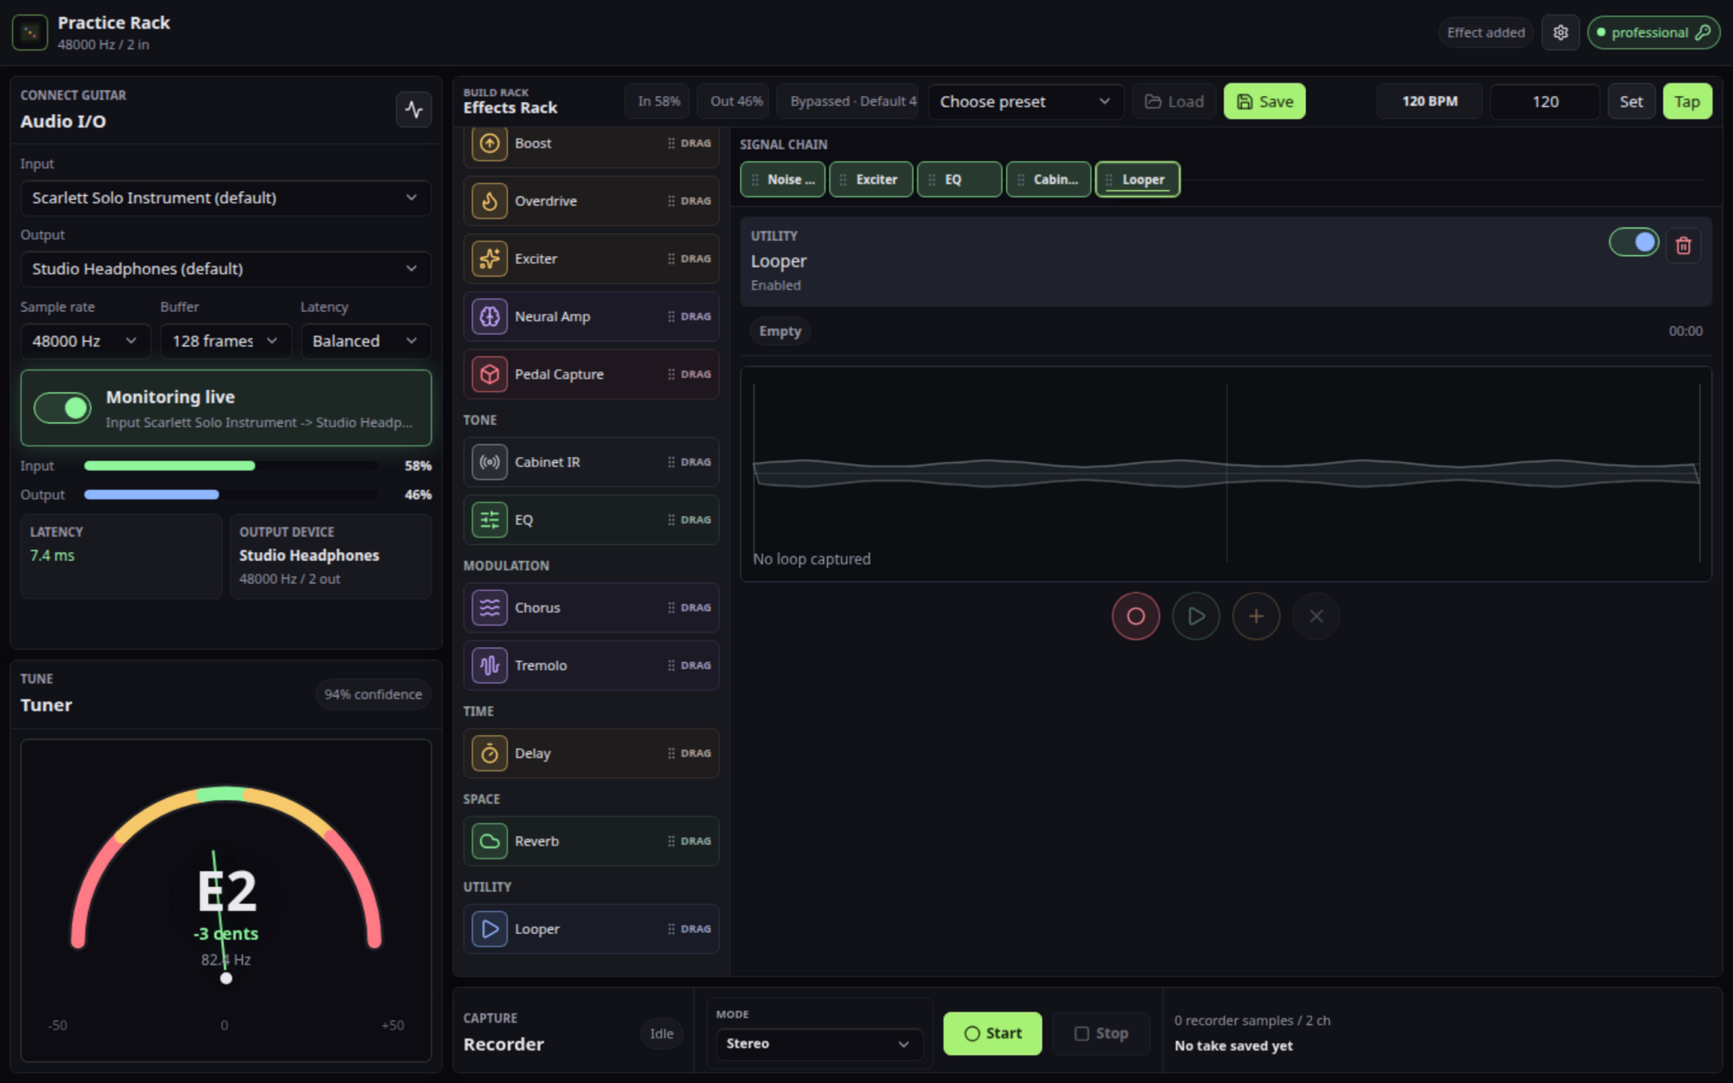Click the 94% confidence badge
The height and width of the screenshot is (1083, 1733).
coord(373,695)
